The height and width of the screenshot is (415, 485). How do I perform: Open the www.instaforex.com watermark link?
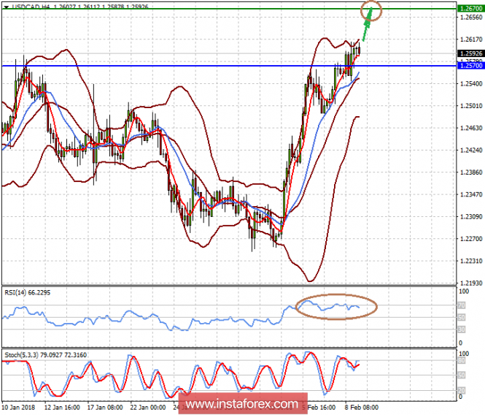[x=241, y=403]
